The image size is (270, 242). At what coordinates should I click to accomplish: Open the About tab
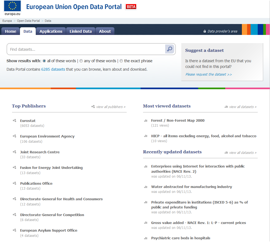(x=105, y=31)
